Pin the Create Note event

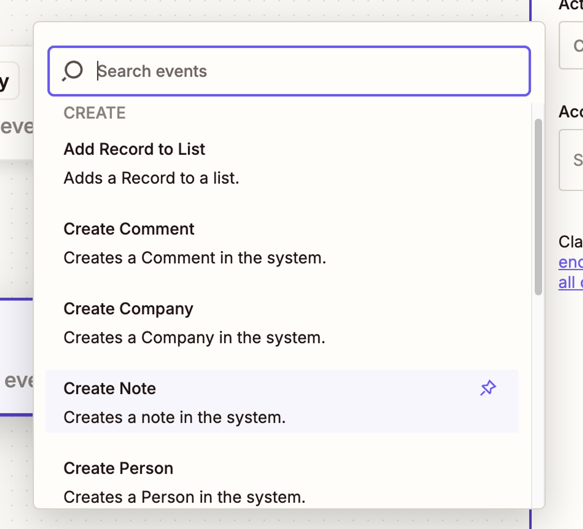[488, 388]
